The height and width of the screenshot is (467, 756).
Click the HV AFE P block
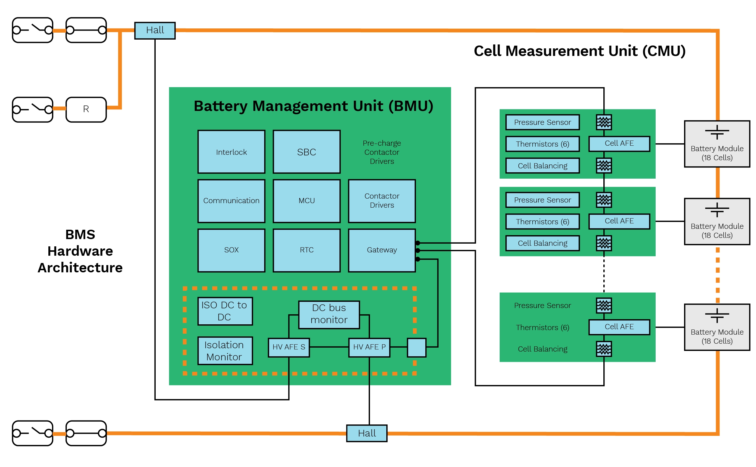369,347
